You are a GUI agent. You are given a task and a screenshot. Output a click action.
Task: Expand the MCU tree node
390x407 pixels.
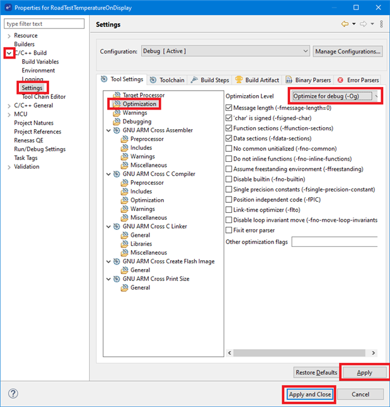point(9,115)
